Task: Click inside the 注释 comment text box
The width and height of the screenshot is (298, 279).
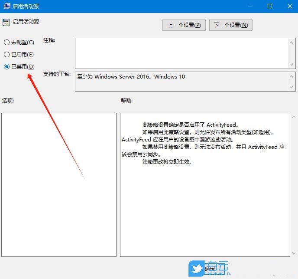Action: [181, 53]
